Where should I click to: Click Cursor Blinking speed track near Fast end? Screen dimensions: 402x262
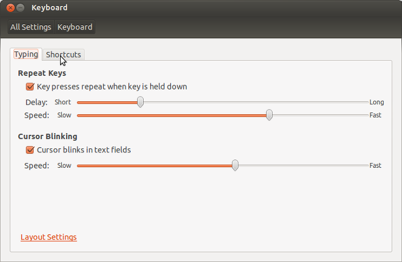[x=359, y=165]
